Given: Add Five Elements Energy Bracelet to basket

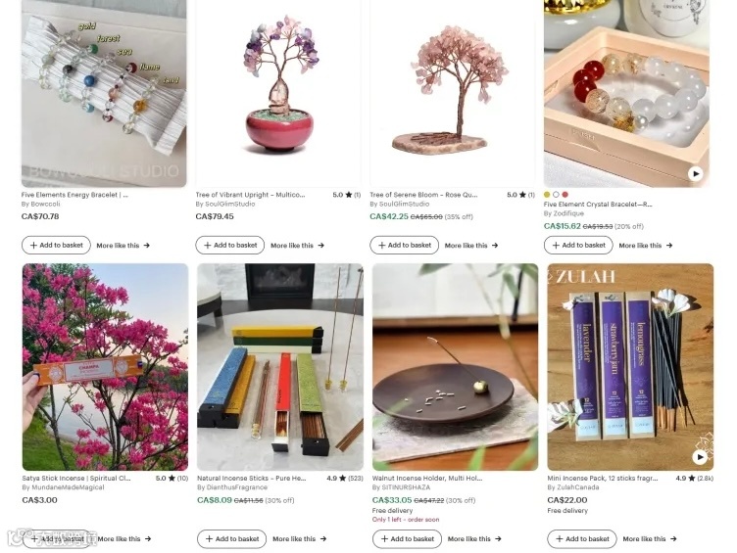Looking at the screenshot, I should coord(56,245).
